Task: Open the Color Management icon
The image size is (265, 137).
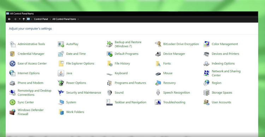Action: 207,44
